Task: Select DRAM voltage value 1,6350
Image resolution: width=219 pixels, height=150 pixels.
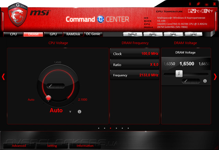Action: coord(169,64)
